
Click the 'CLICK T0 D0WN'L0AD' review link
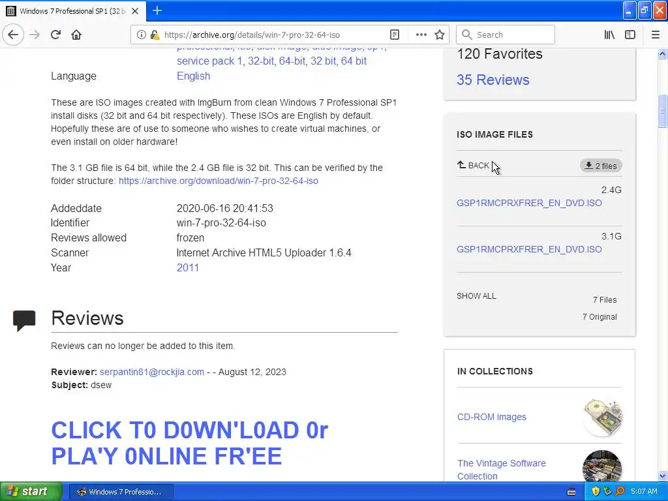pyautogui.click(x=190, y=443)
